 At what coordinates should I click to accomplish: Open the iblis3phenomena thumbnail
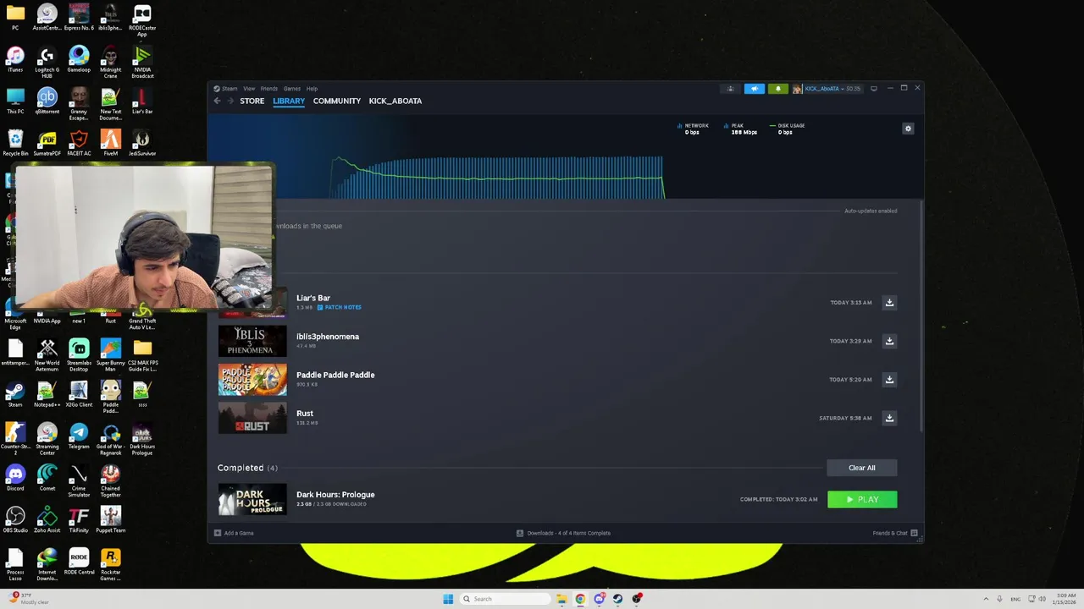(x=252, y=341)
